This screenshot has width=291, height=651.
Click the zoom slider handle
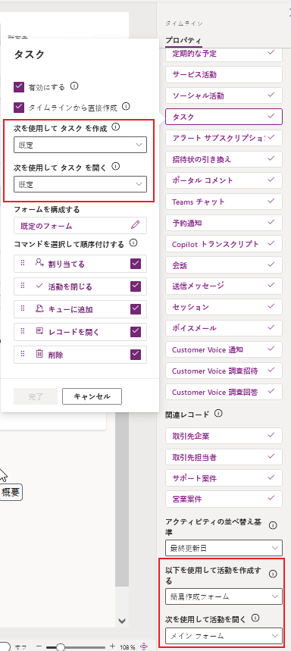(x=61, y=647)
